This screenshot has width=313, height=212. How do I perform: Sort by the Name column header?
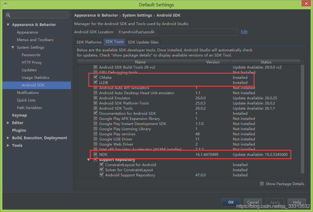coord(140,62)
